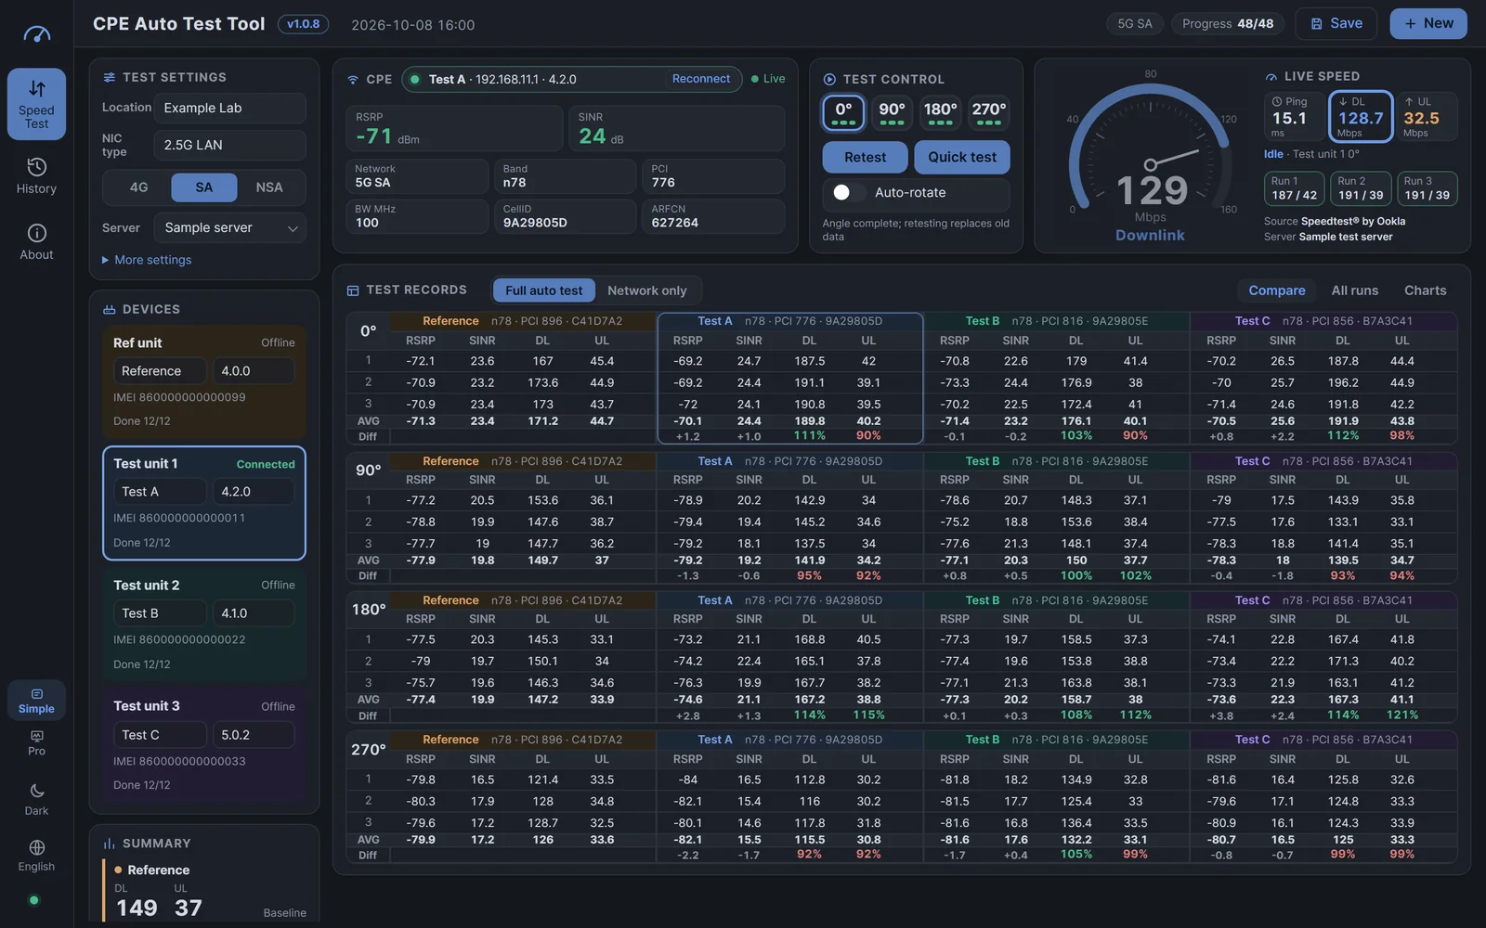The width and height of the screenshot is (1486, 928).
Task: Click the speedometer app logo icon
Action: pos(36,34)
